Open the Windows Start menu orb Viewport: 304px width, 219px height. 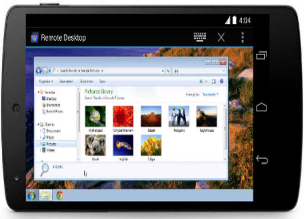coord(32,196)
